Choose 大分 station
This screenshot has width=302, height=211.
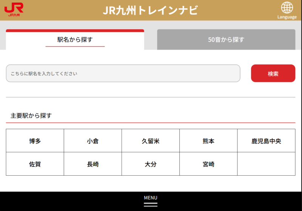151,164
